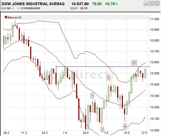
Task: Click the Dow Jones Industrial Average title
Action: [33, 4]
